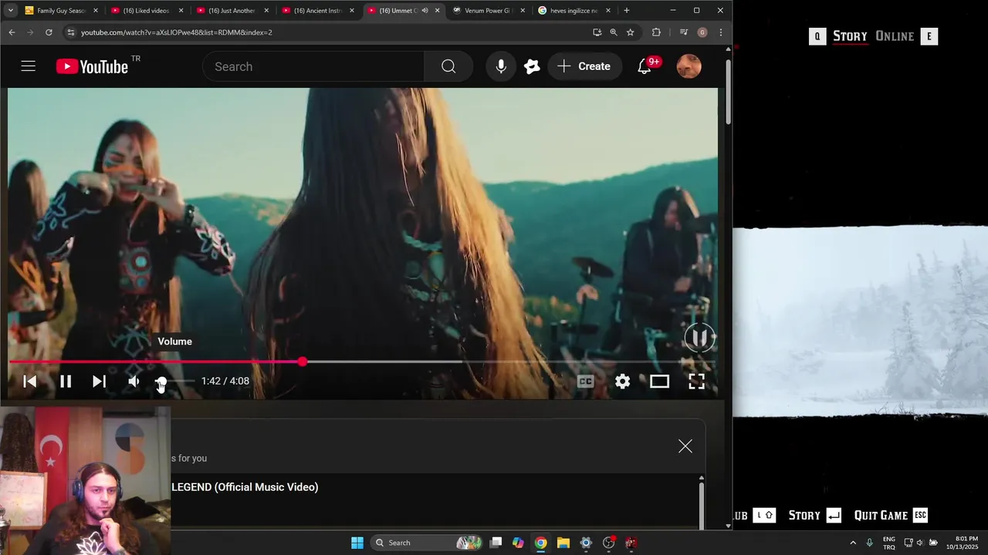Switch to the Just Another tab
988x555 pixels.
[232, 11]
